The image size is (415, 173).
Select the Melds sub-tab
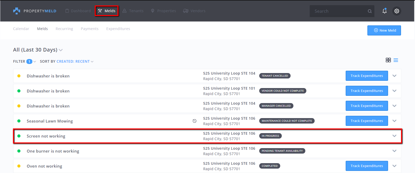[x=42, y=29]
